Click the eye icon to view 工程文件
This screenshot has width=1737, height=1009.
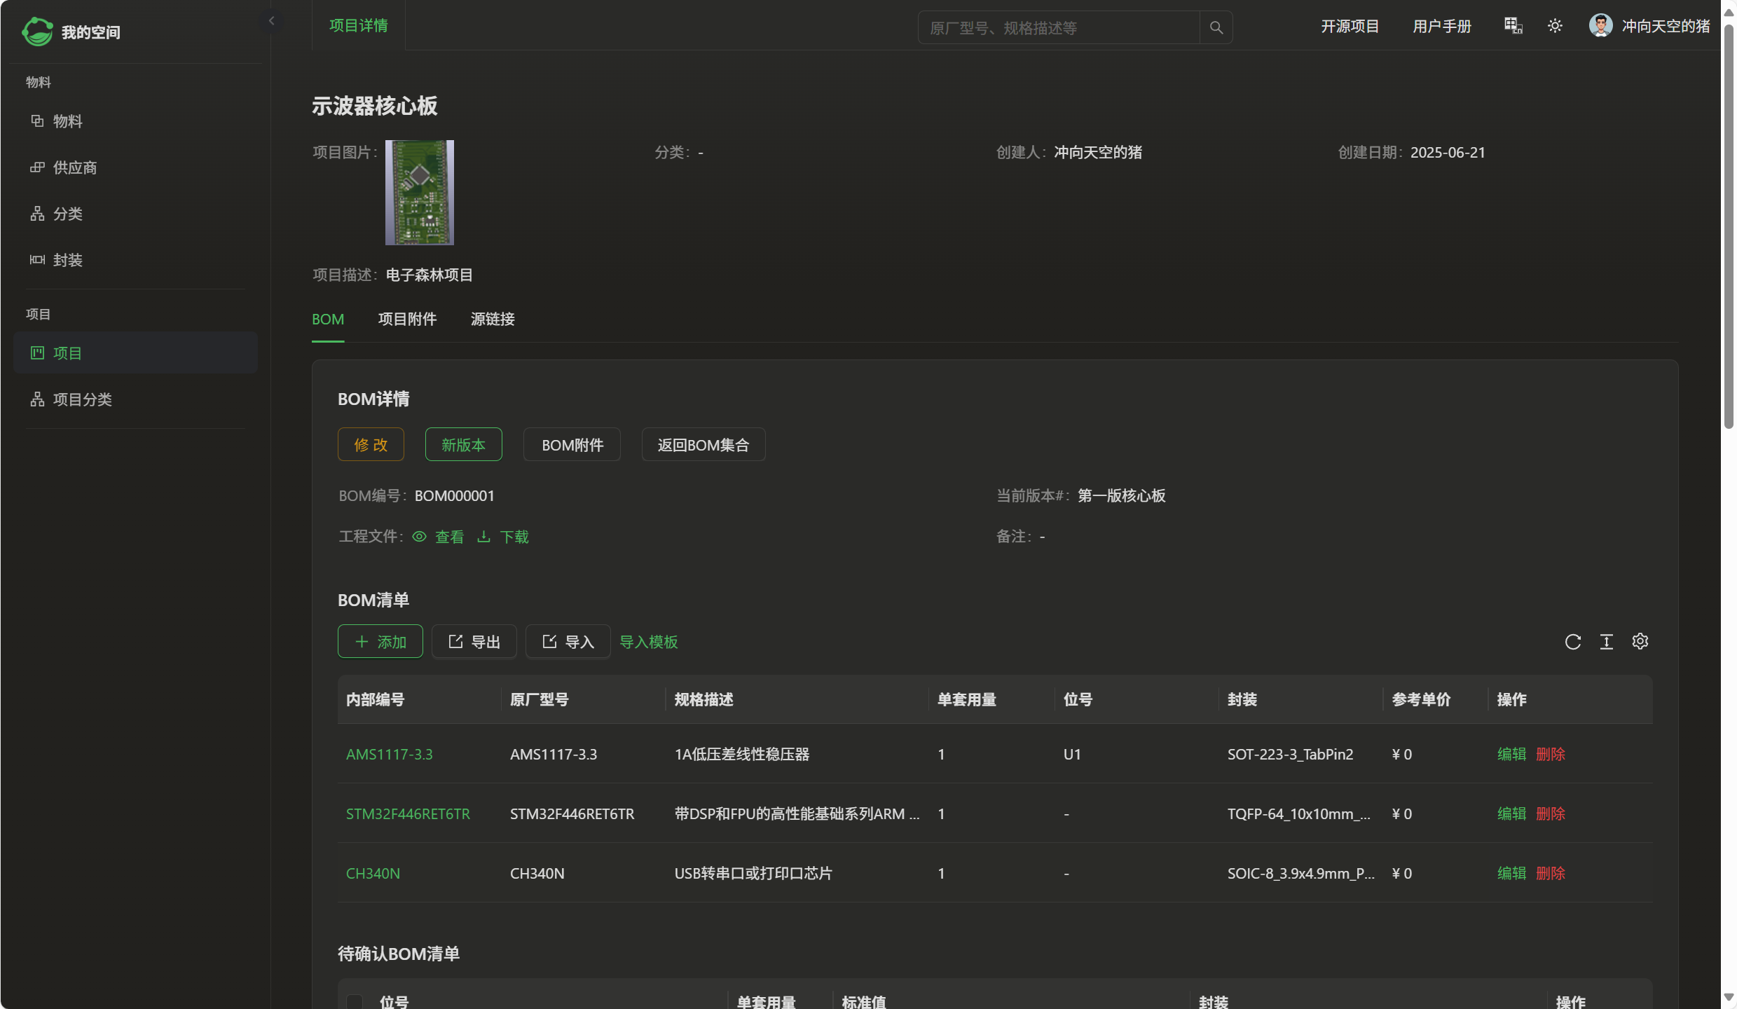click(x=420, y=537)
